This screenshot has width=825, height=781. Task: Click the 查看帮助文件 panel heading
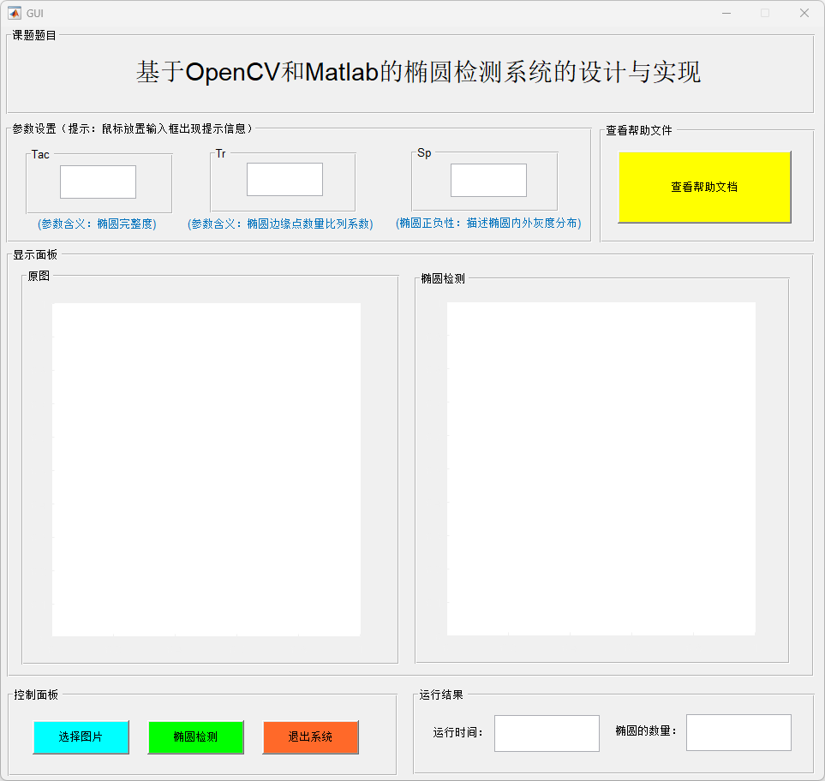click(x=639, y=130)
